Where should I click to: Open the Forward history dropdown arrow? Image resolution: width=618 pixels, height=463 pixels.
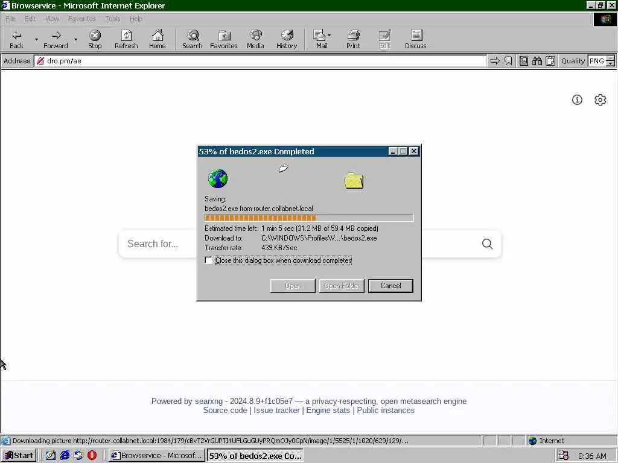coord(75,39)
